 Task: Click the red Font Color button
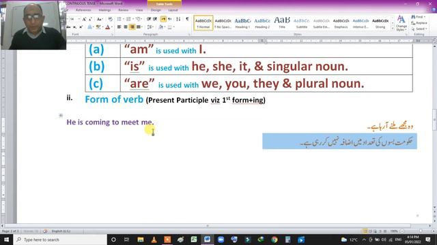[108, 27]
